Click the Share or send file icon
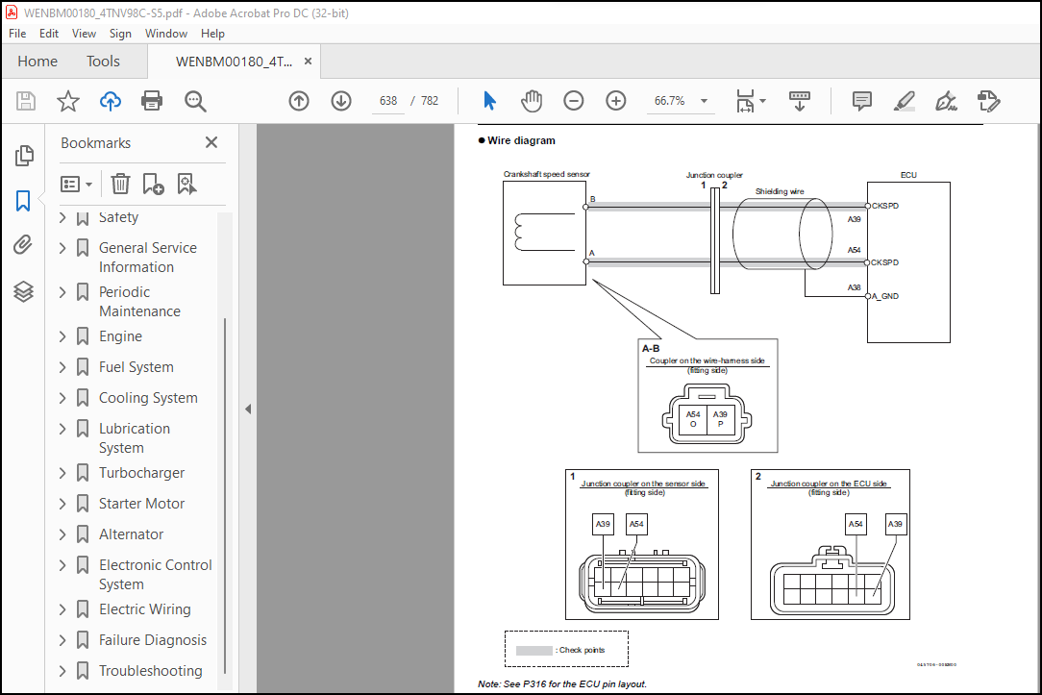1042x695 pixels. coord(988,101)
